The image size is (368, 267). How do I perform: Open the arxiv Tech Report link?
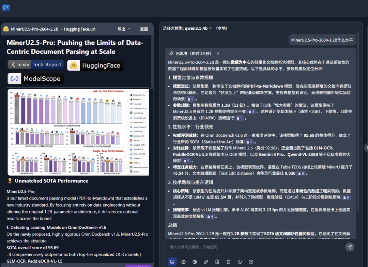(35, 64)
